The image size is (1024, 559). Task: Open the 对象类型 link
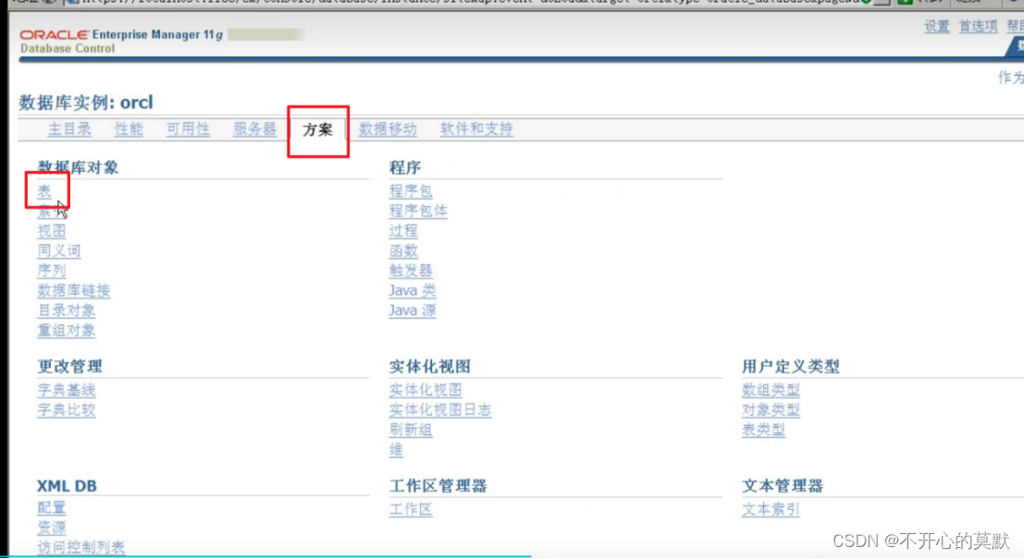(771, 409)
